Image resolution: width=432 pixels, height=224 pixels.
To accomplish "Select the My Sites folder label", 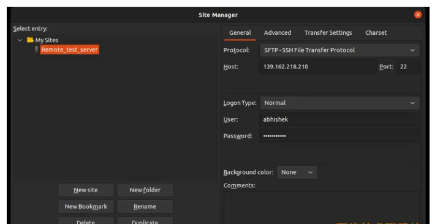I will coord(47,40).
